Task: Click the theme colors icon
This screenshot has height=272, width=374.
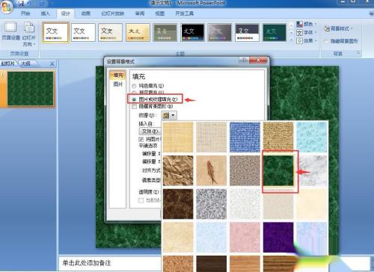Action: (x=299, y=24)
